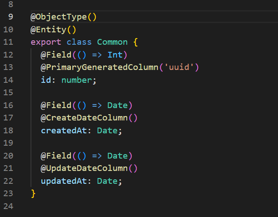Click @PrimaryGeneratedColumn decorator
The image size is (278, 217).
(x=99, y=67)
